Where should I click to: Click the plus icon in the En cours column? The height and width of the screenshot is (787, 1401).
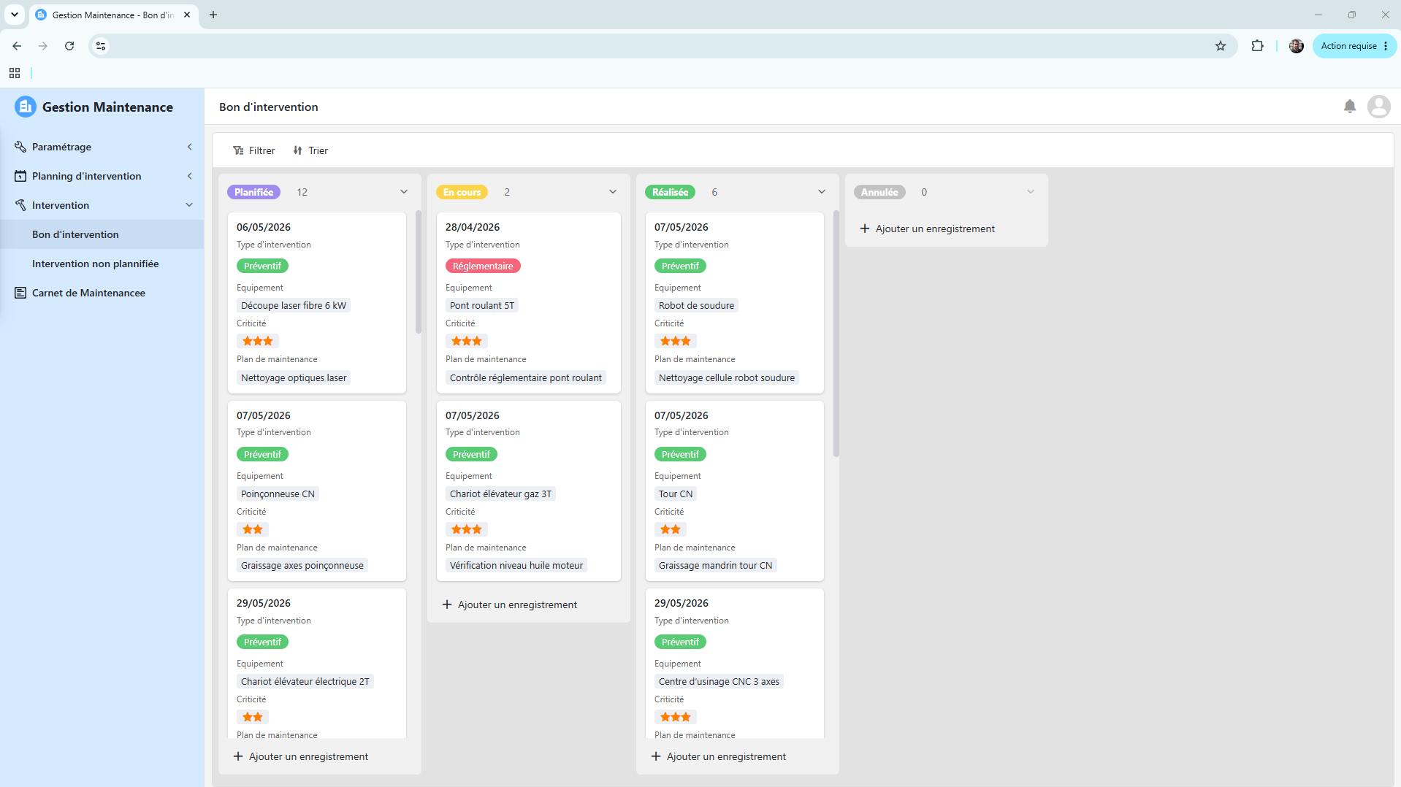coord(447,604)
